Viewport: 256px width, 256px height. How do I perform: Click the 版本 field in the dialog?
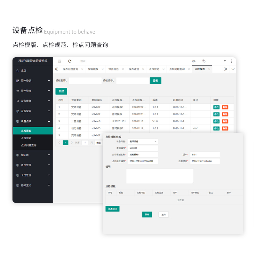click(205, 155)
